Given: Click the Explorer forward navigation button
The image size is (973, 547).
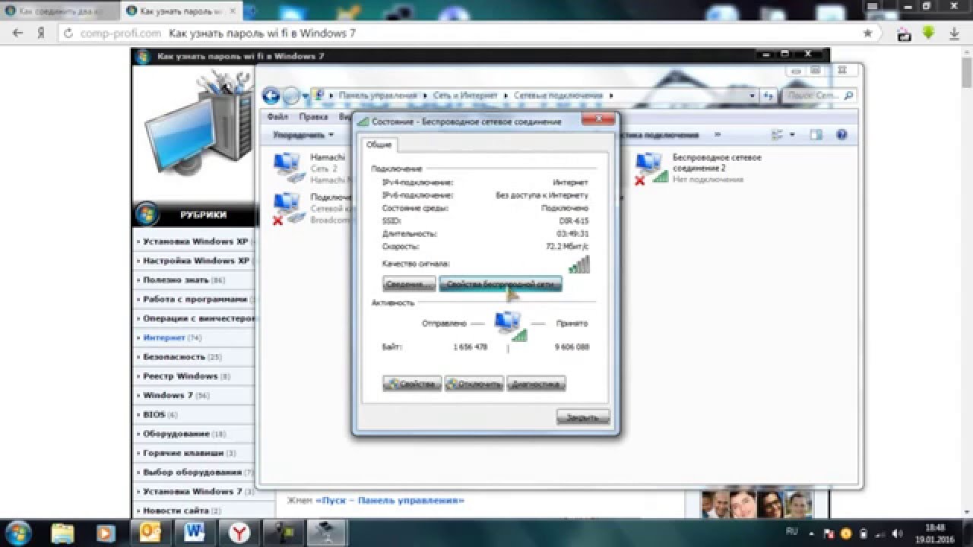Looking at the screenshot, I should pos(291,96).
